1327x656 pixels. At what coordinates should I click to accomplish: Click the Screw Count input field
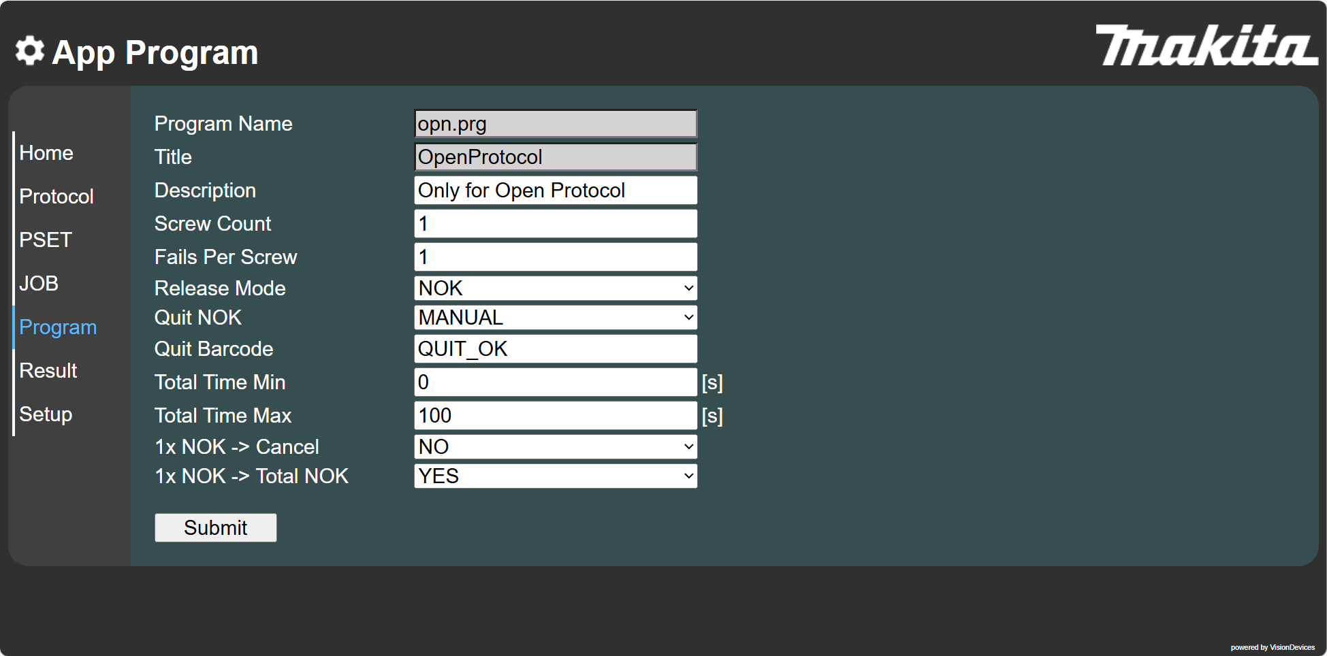[556, 224]
